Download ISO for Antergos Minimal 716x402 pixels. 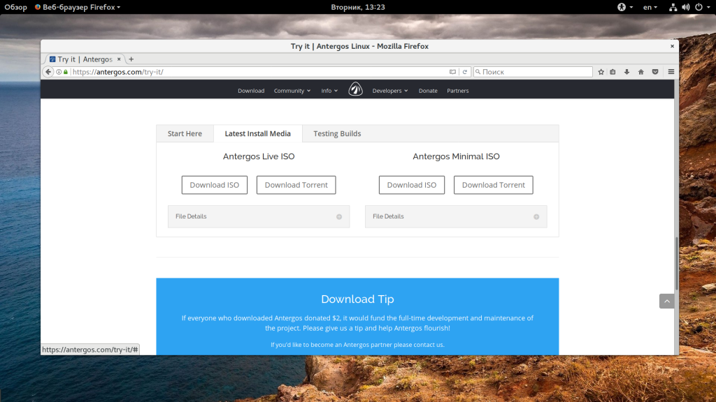click(412, 185)
